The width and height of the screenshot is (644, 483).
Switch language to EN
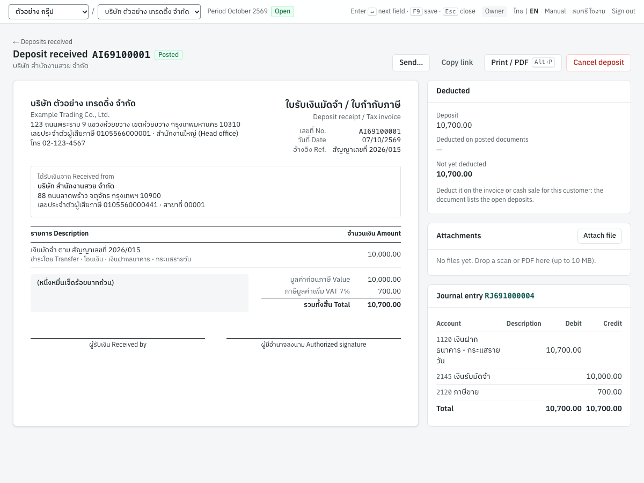click(x=534, y=11)
